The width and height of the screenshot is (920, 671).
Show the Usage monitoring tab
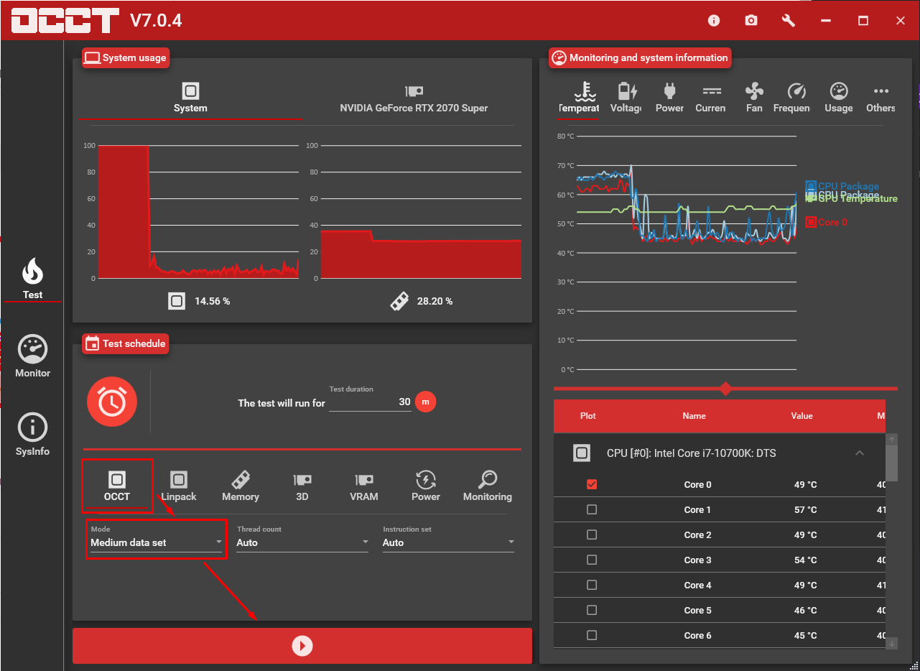(x=839, y=98)
